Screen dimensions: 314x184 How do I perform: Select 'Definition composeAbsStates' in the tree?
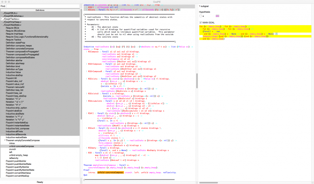click(20, 57)
